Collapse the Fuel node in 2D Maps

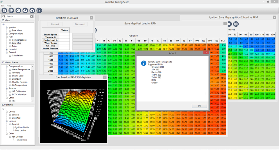(x=7, y=37)
